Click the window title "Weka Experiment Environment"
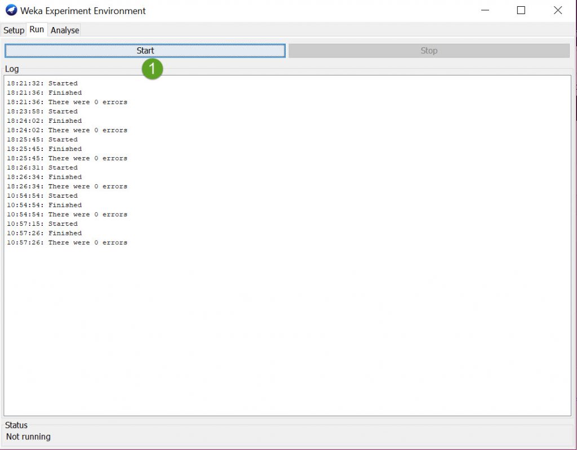The image size is (577, 450). 83,11
